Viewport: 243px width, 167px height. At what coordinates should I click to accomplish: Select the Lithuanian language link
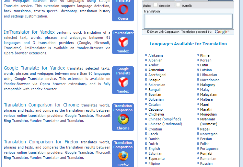click(x=208, y=75)
